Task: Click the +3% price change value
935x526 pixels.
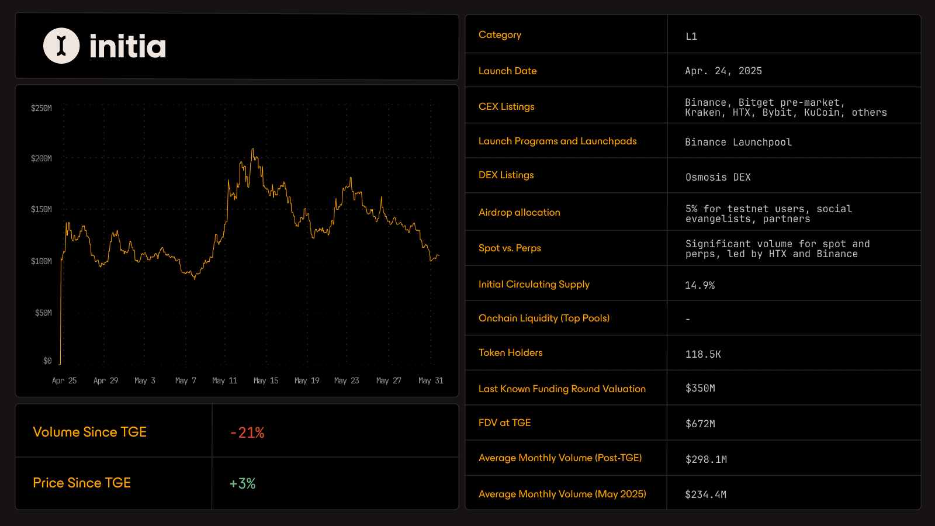Action: coord(243,483)
